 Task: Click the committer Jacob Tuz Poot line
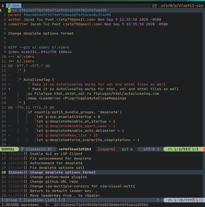pyautogui.click(x=88, y=24)
